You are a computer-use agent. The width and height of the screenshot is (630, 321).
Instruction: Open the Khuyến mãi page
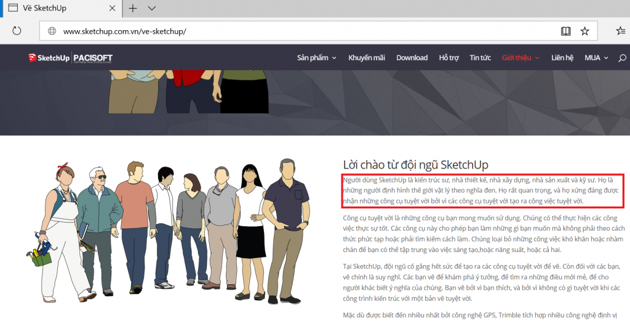pyautogui.click(x=367, y=58)
